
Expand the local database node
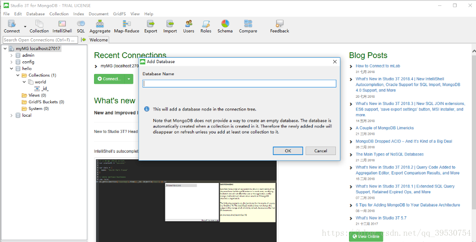11,115
